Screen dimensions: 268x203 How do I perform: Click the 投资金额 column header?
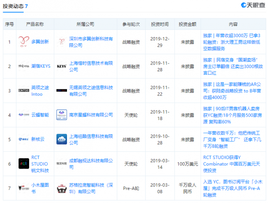[x=188, y=24]
